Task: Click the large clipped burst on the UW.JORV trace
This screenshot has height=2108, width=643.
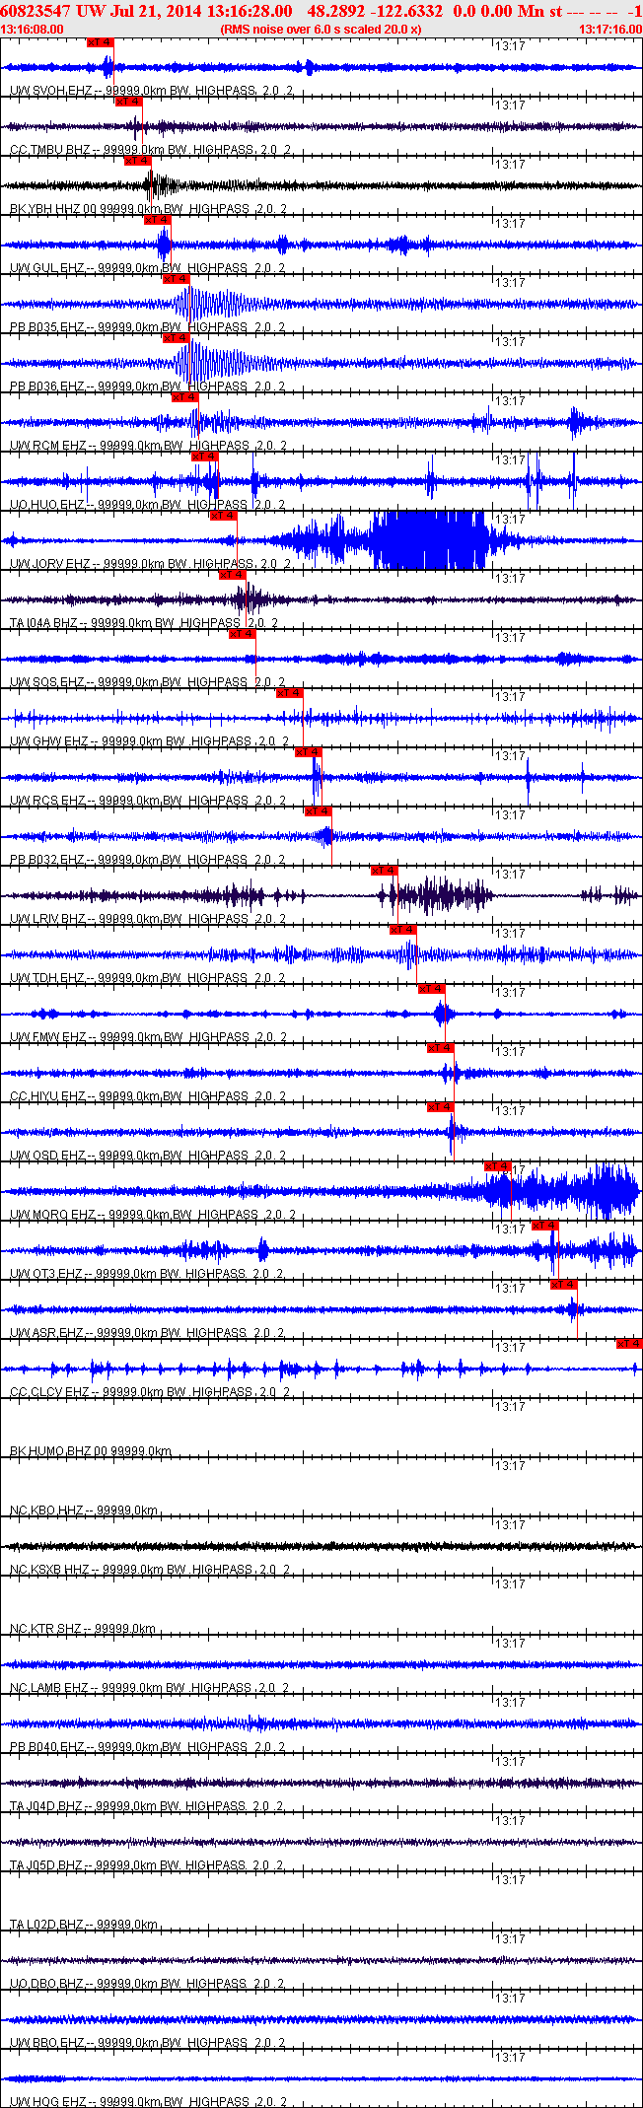Action: pyautogui.click(x=429, y=540)
